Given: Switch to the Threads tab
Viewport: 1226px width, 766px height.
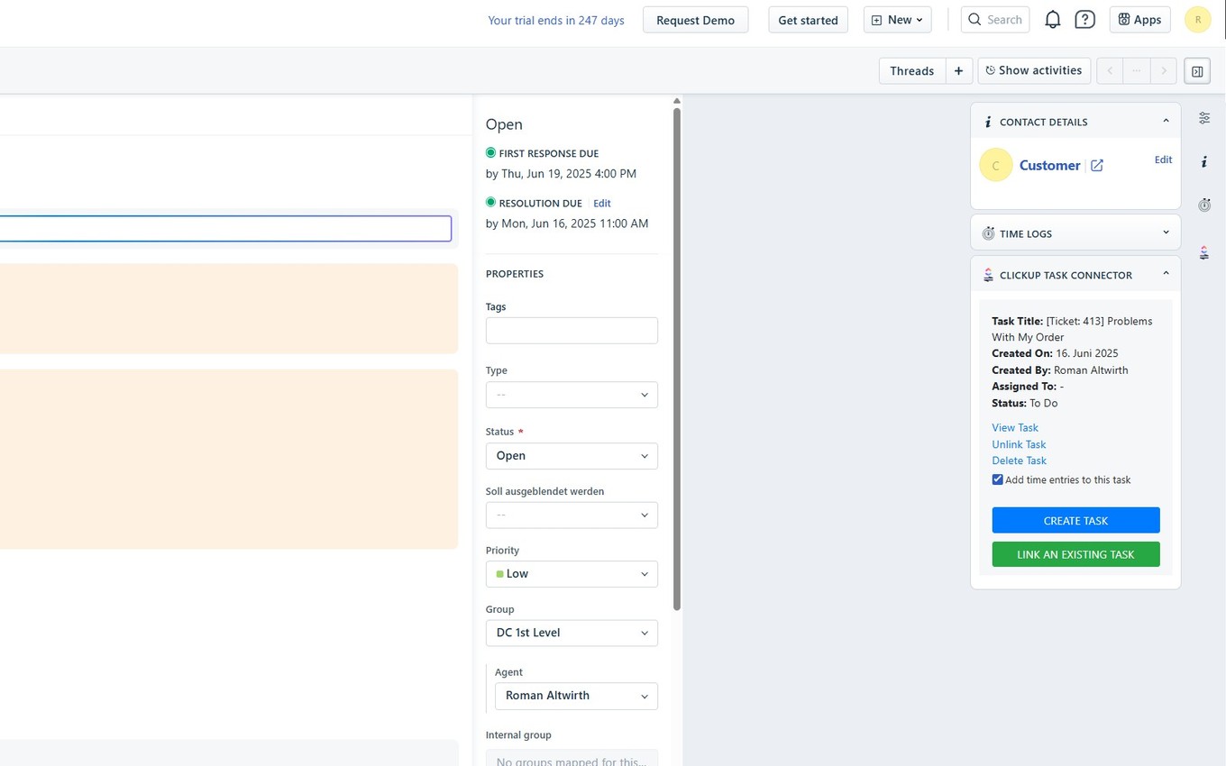Looking at the screenshot, I should pyautogui.click(x=911, y=70).
